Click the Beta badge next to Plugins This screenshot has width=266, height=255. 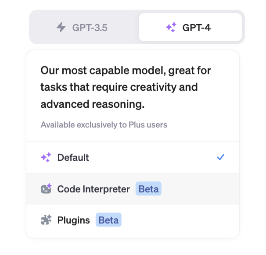pos(108,220)
